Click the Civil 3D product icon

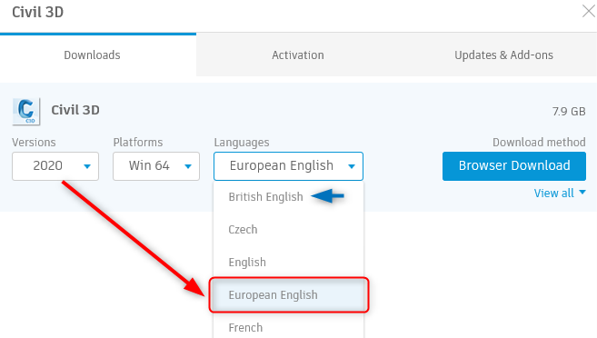pos(26,112)
